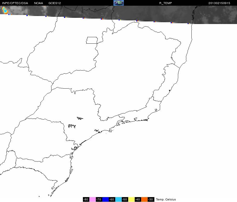Click the -80 legend value label

86,199
